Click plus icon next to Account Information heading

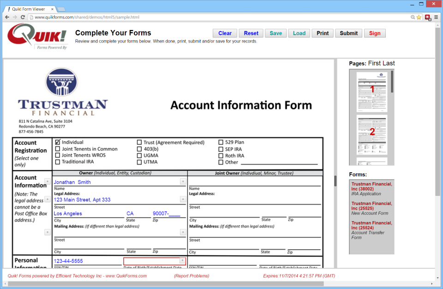point(48,181)
